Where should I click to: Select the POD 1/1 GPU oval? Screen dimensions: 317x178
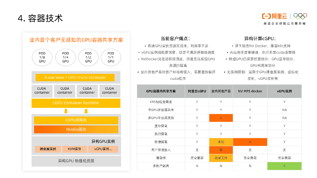pos(111,57)
